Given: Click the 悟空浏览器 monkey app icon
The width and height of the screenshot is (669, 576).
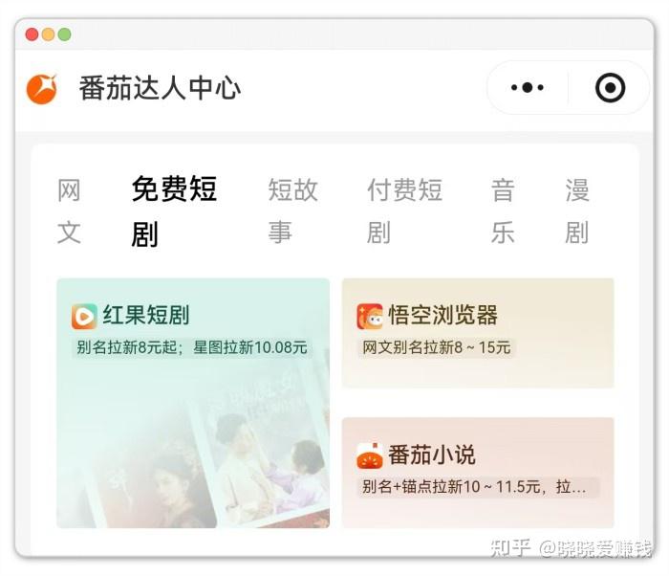Looking at the screenshot, I should click(x=370, y=316).
